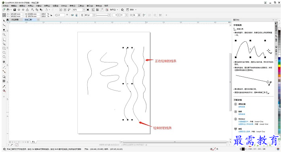The image size is (282, 153).
Task: Select the Drop Shadow tool
Action: click(x=4, y=77)
